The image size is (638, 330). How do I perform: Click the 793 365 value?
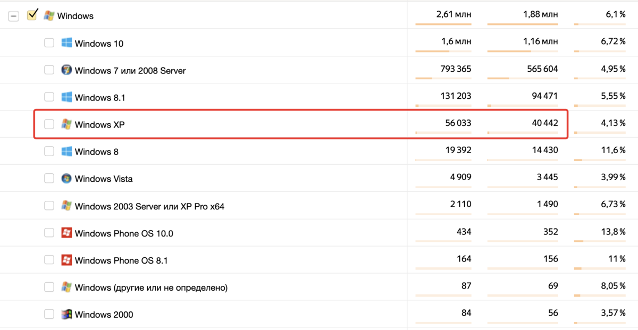[x=456, y=69]
